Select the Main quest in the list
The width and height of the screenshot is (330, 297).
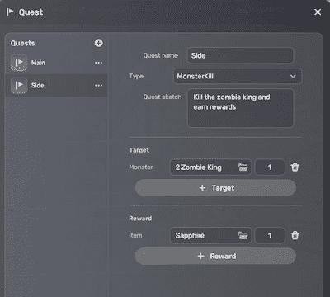[x=56, y=63]
